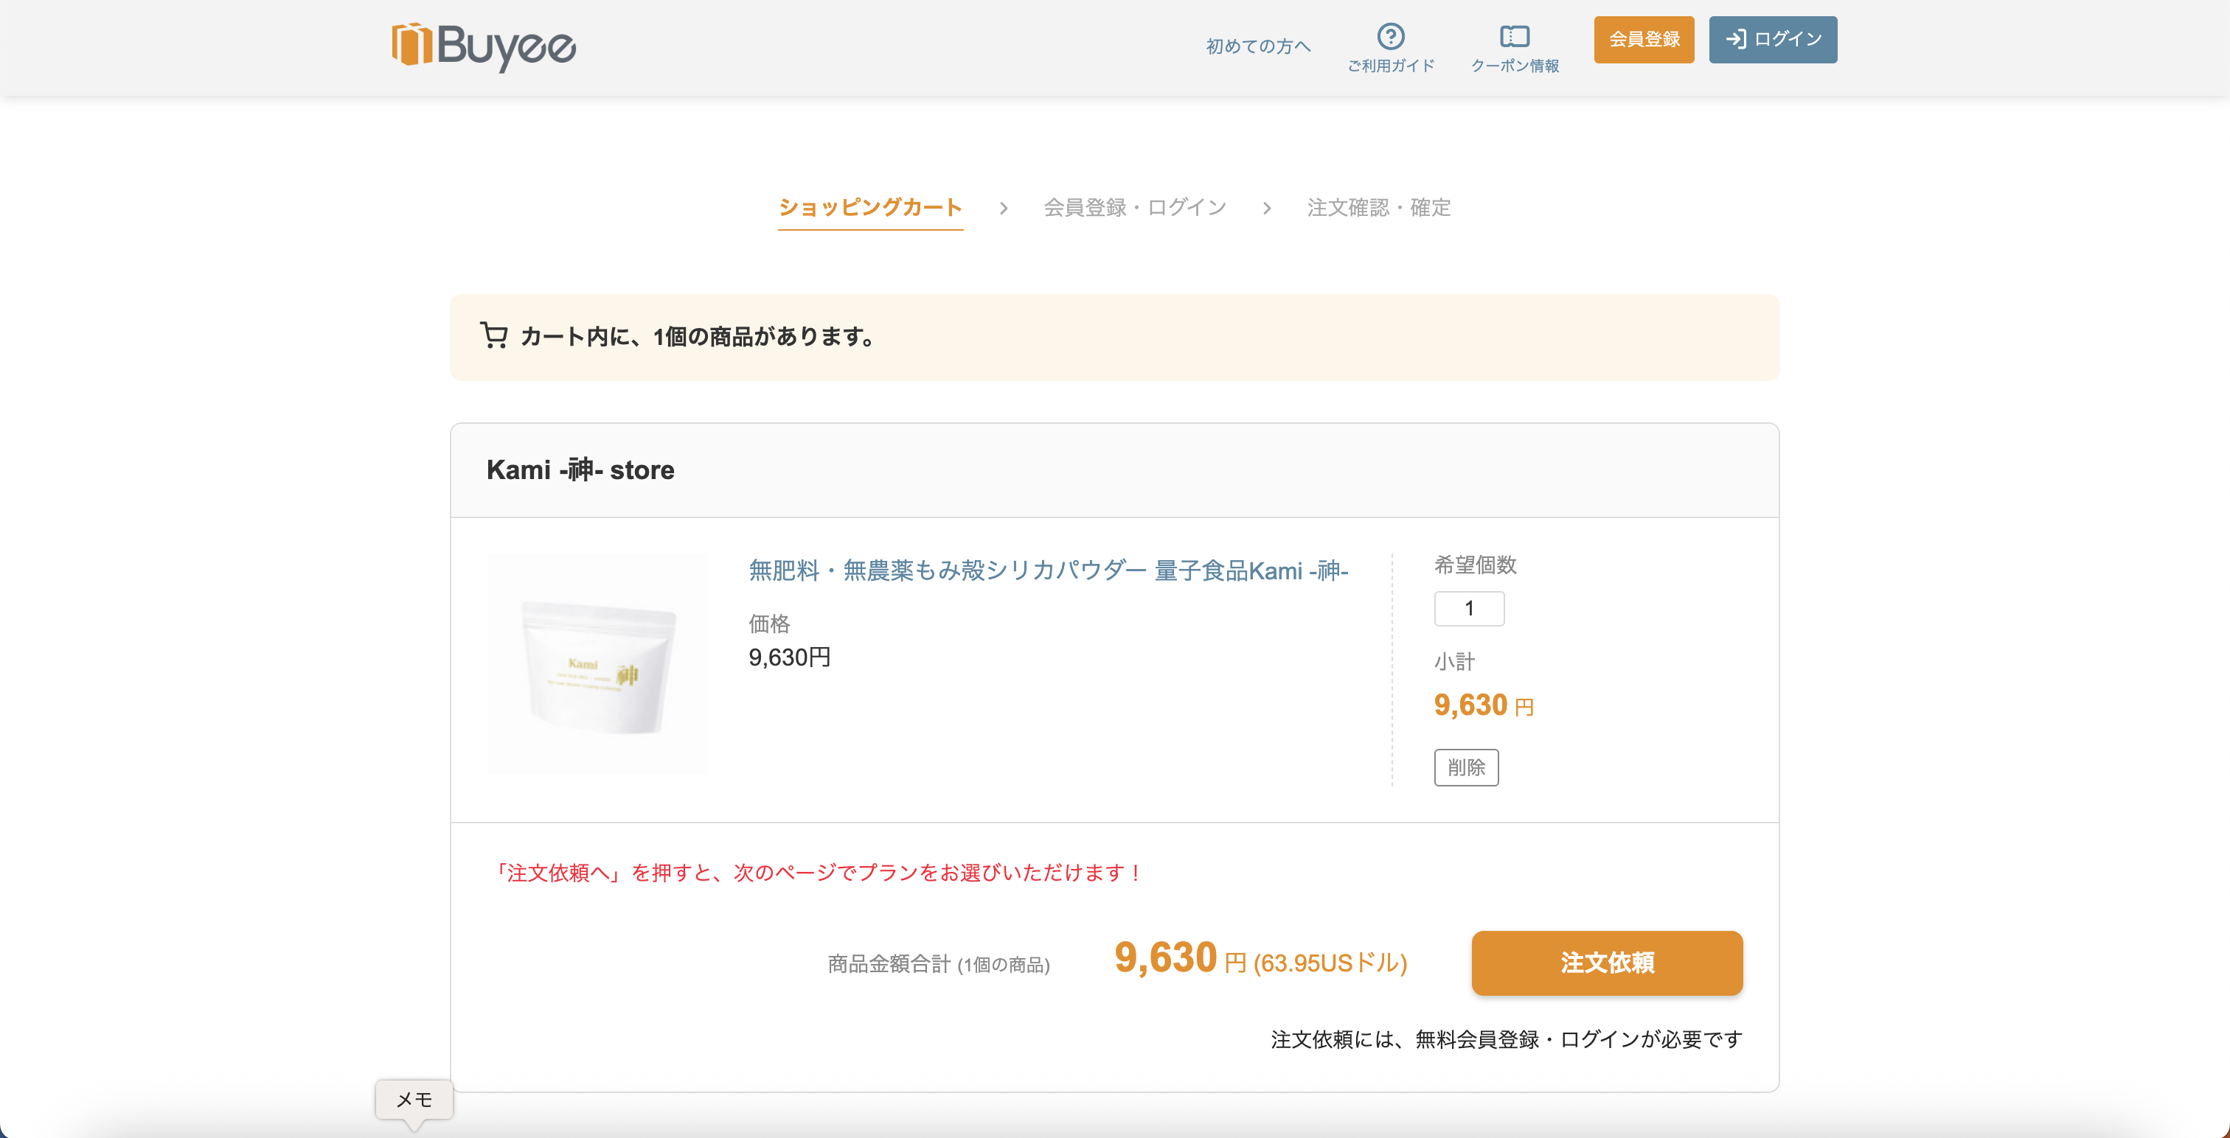
Task: Click the total 9,630 円 (63.95USドル) text
Action: (x=1260, y=959)
